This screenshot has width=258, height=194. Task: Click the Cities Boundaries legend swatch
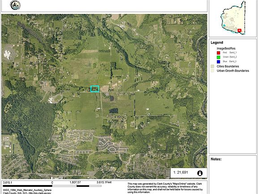[x=212, y=66]
